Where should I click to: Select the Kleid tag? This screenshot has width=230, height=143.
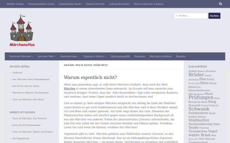point(192,87)
